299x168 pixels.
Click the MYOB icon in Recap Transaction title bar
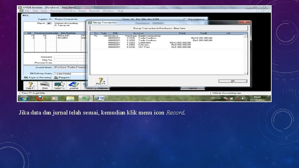coord(90,22)
